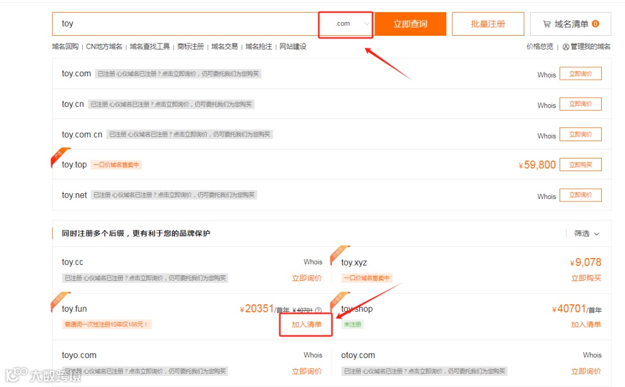Open the .com suffix dropdown
Viewport: 625px width, 387px height.
(x=345, y=23)
